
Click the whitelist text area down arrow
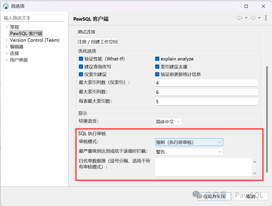tap(255, 173)
